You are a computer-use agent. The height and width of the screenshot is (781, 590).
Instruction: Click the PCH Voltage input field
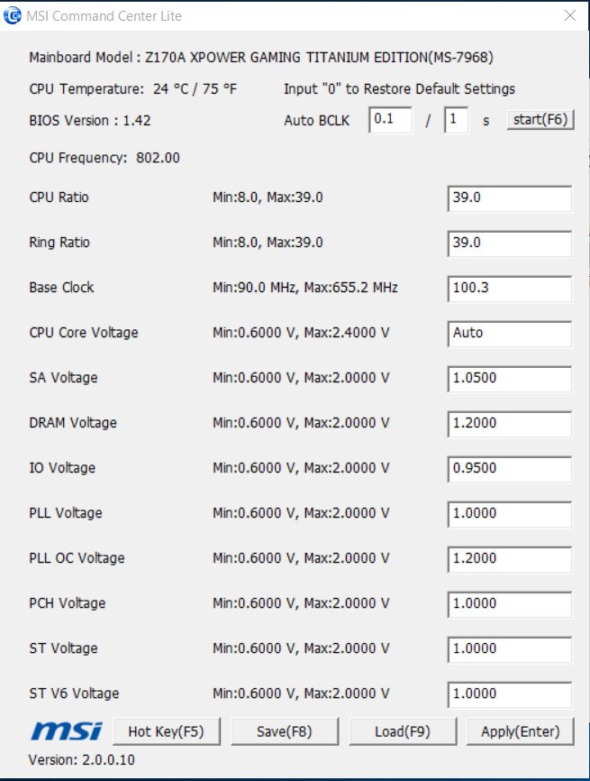tap(510, 604)
